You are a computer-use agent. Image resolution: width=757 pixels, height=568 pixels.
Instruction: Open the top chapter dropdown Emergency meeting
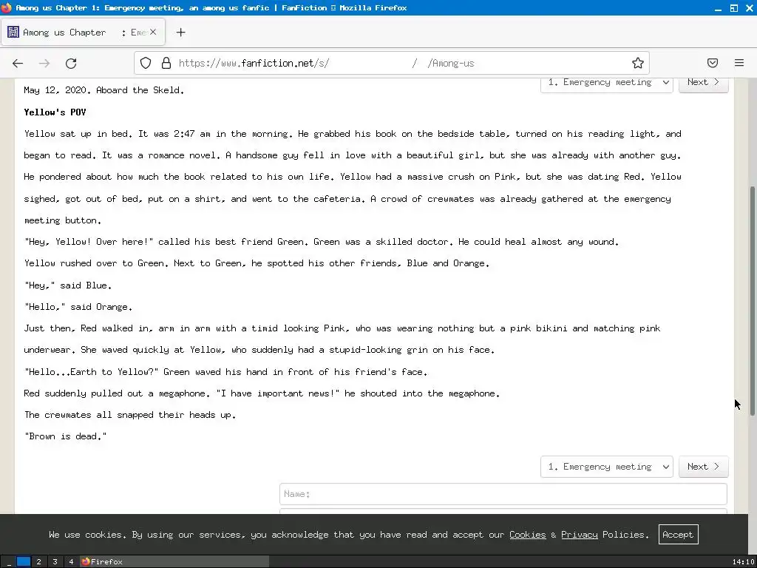point(606,83)
